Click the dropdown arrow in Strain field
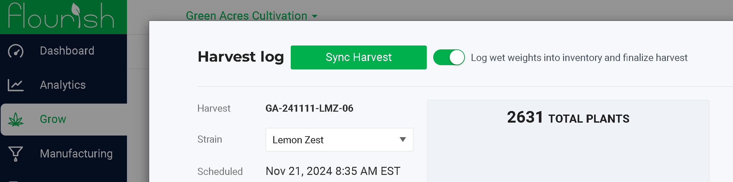The height and width of the screenshot is (182, 733). 403,139
